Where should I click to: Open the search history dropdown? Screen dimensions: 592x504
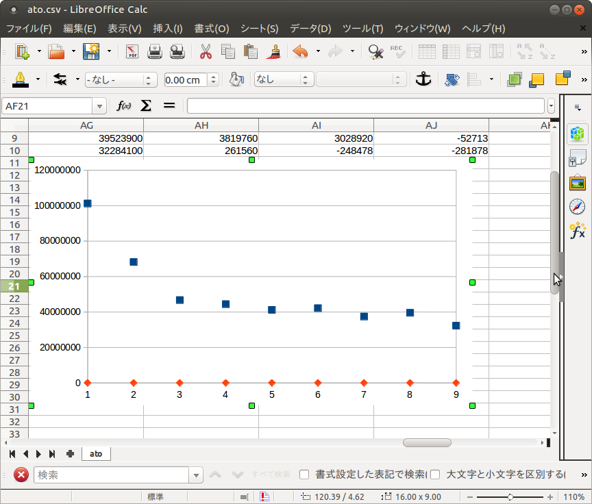pos(196,475)
